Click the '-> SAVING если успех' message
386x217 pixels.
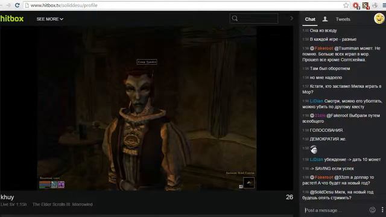tap(332, 169)
